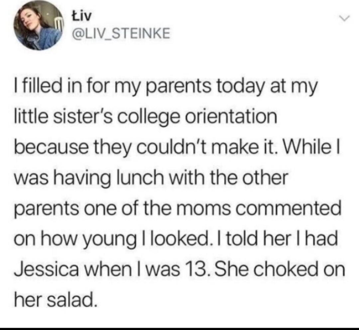
Task: Expand the dropdown arrow near top right
Action: pos(344,18)
